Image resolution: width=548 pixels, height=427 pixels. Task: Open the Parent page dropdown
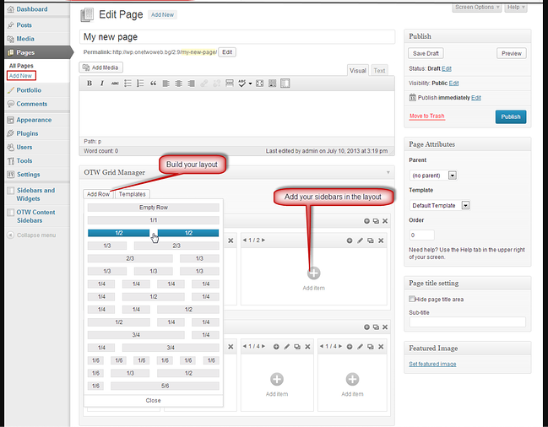pyautogui.click(x=433, y=176)
